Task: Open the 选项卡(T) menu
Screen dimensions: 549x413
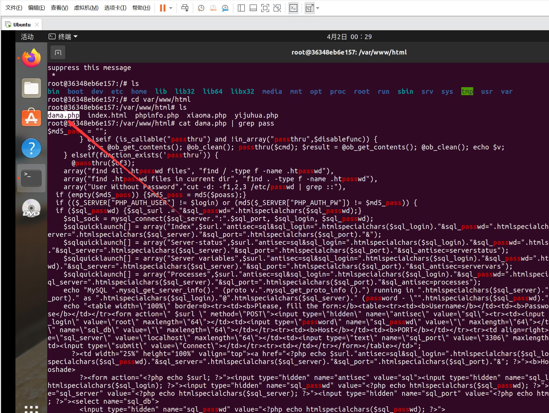Action: [115, 8]
